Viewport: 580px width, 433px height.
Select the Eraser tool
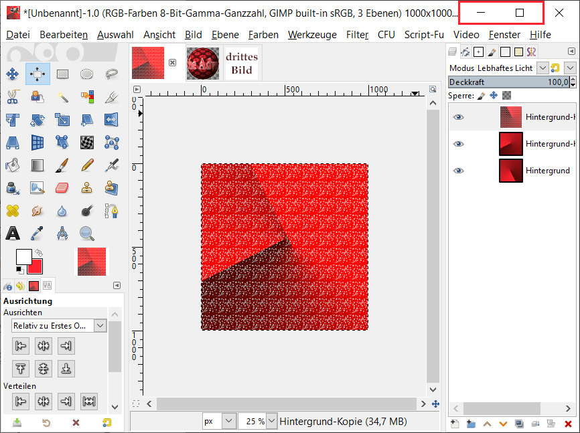[x=62, y=188]
